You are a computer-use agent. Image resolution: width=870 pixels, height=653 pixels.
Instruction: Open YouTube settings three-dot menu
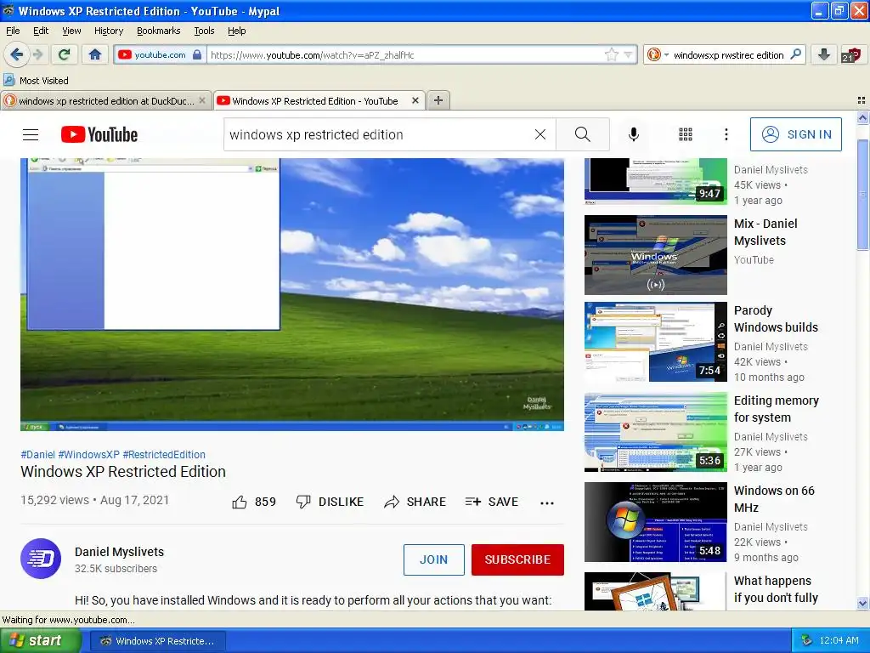[726, 134]
